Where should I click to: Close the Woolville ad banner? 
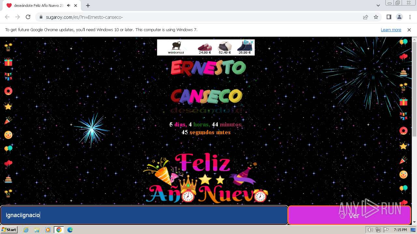252,42
